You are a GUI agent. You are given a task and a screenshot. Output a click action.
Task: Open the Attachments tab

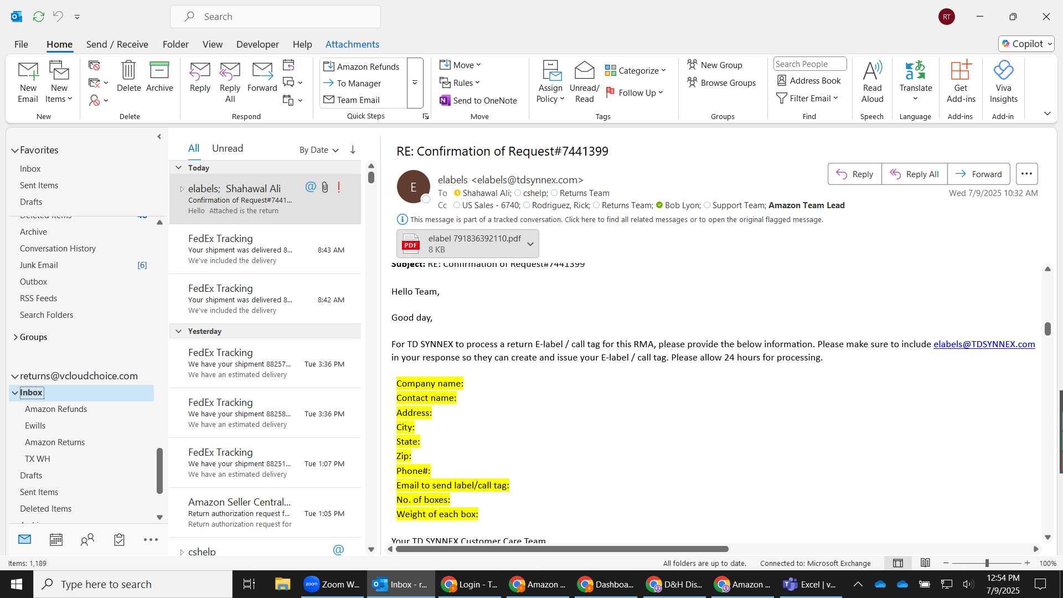tap(352, 44)
